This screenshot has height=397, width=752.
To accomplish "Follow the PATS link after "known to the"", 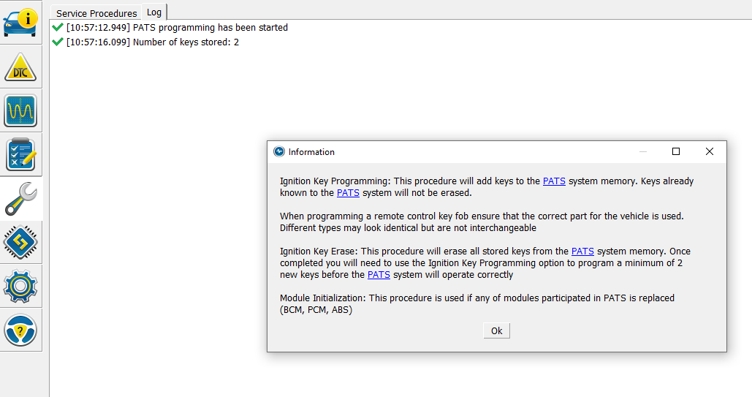I will (348, 193).
